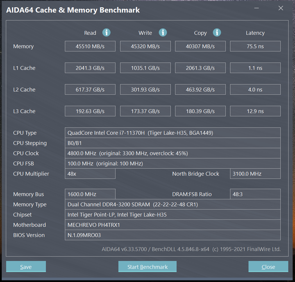The image size is (295, 282).
Task: Click the L1 Cache row label
Action: point(24,68)
